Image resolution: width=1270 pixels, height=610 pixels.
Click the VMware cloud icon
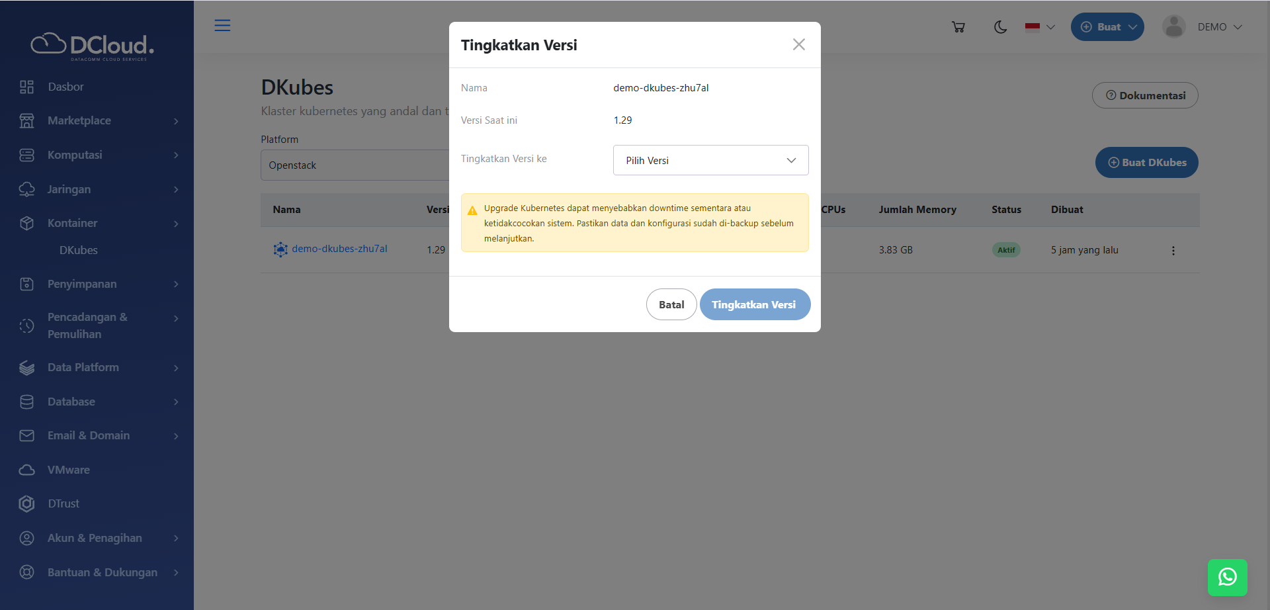click(26, 470)
